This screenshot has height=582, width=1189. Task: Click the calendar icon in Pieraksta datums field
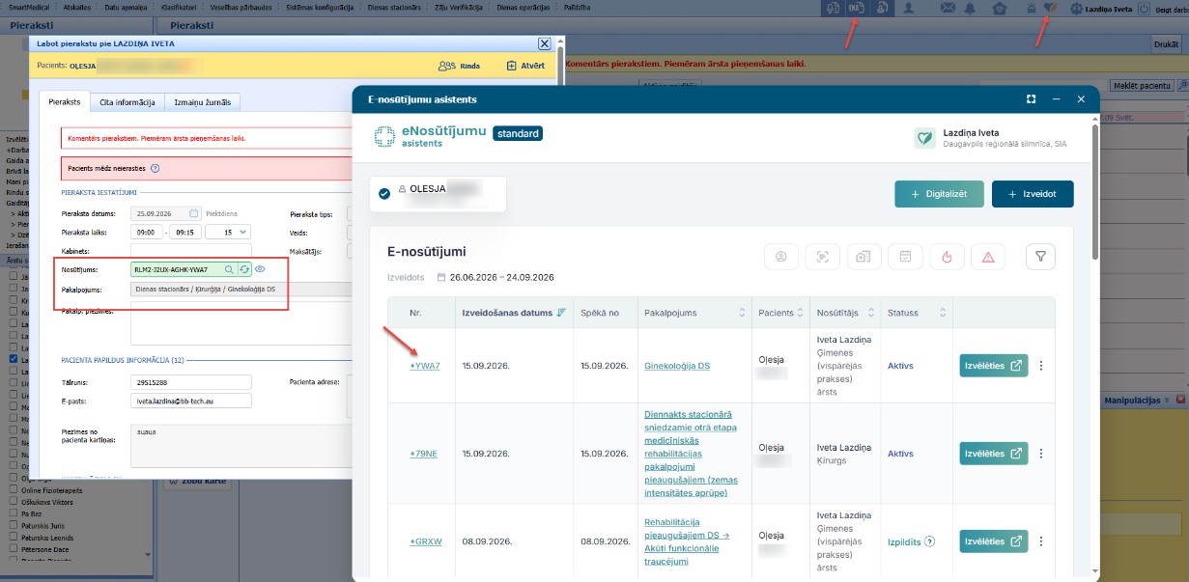(x=194, y=213)
